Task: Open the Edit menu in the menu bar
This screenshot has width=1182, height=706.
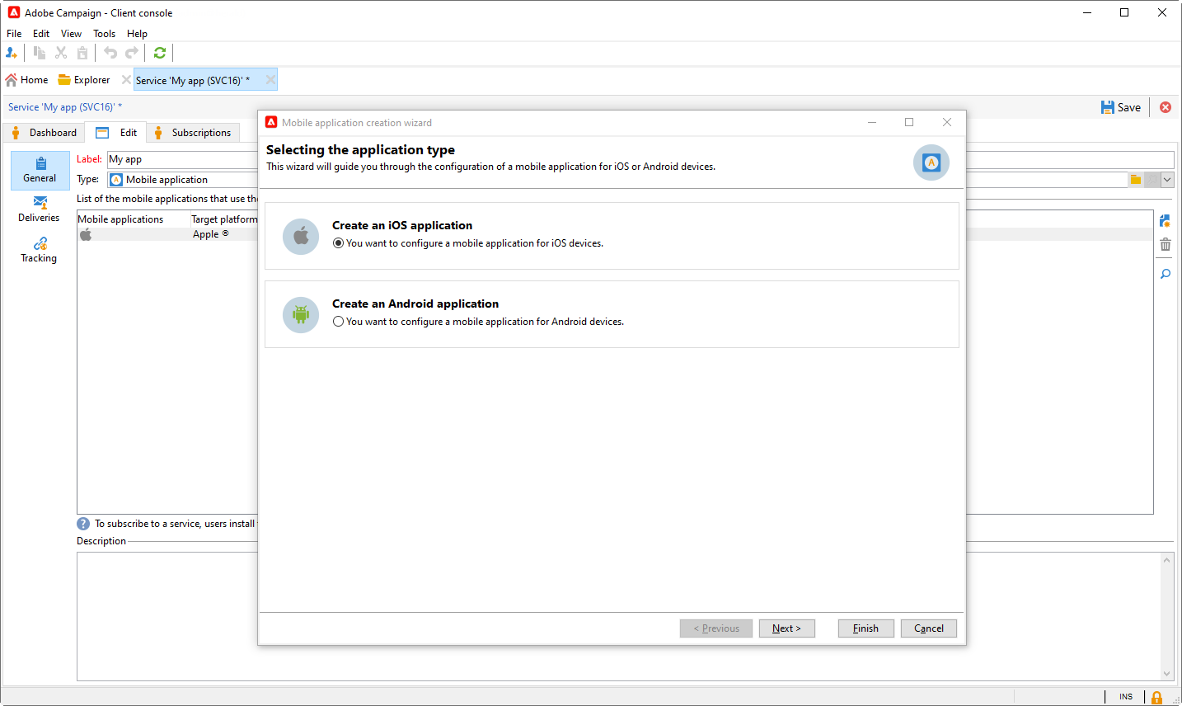Action: pos(41,34)
